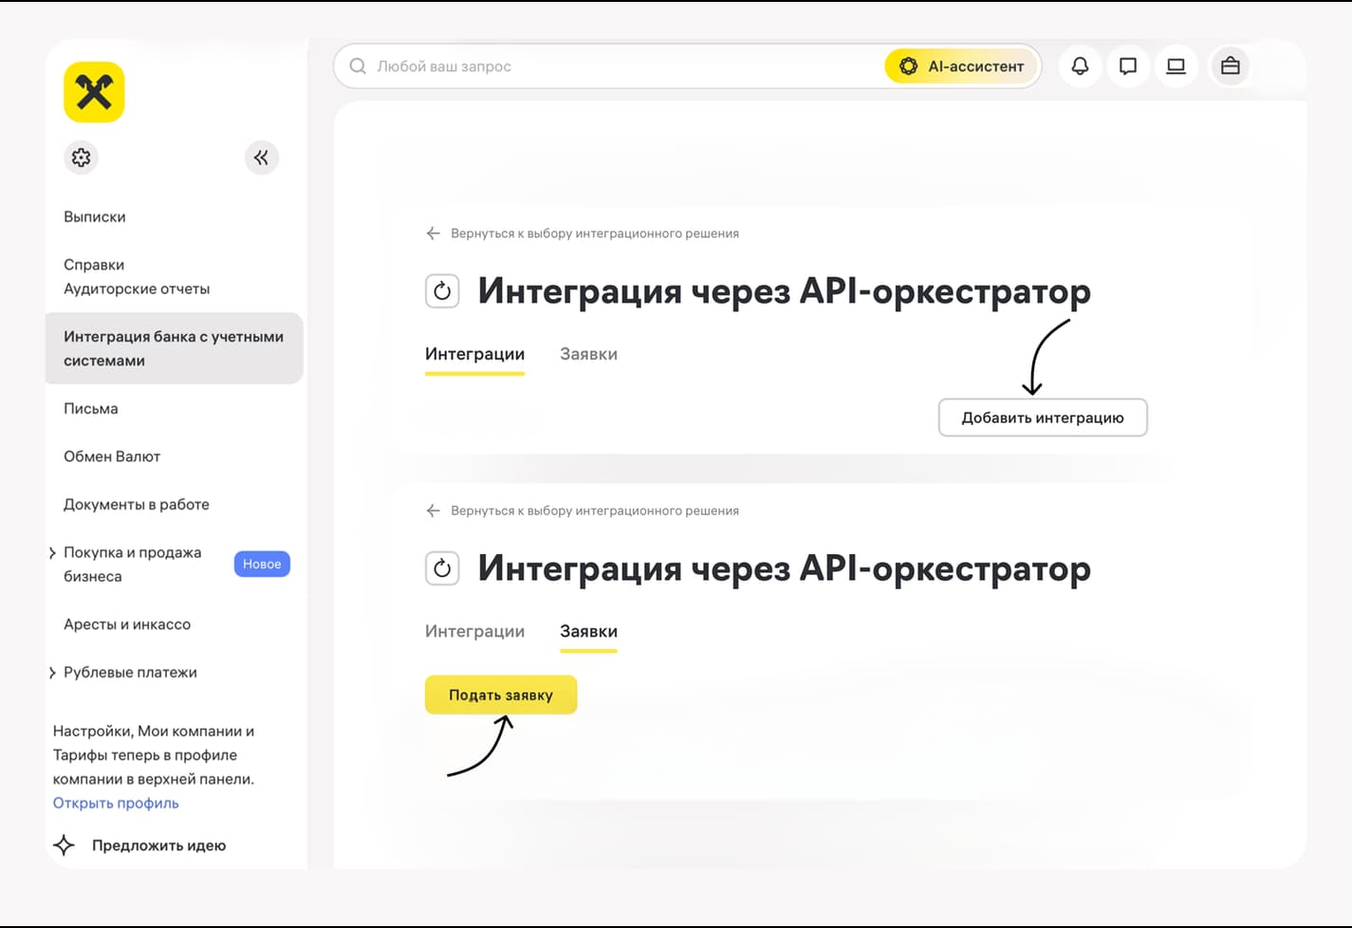Open settings via the sidebar gear icon
Image resolution: width=1352 pixels, height=928 pixels.
[82, 158]
